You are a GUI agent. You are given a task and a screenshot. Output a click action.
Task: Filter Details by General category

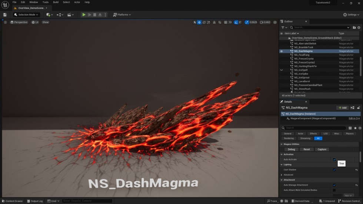[287, 134]
